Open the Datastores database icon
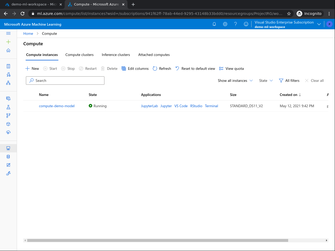335x251 pixels. coord(8,156)
